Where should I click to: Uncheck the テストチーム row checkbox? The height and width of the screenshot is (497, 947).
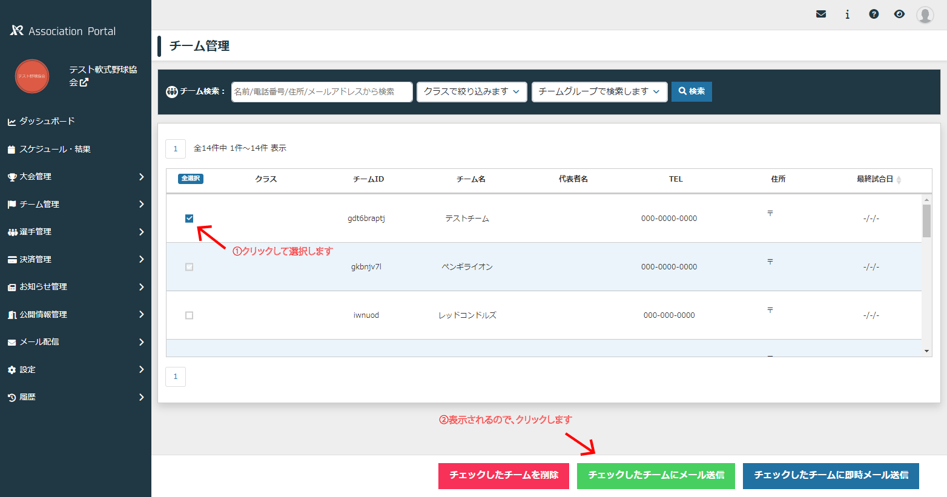tap(190, 219)
